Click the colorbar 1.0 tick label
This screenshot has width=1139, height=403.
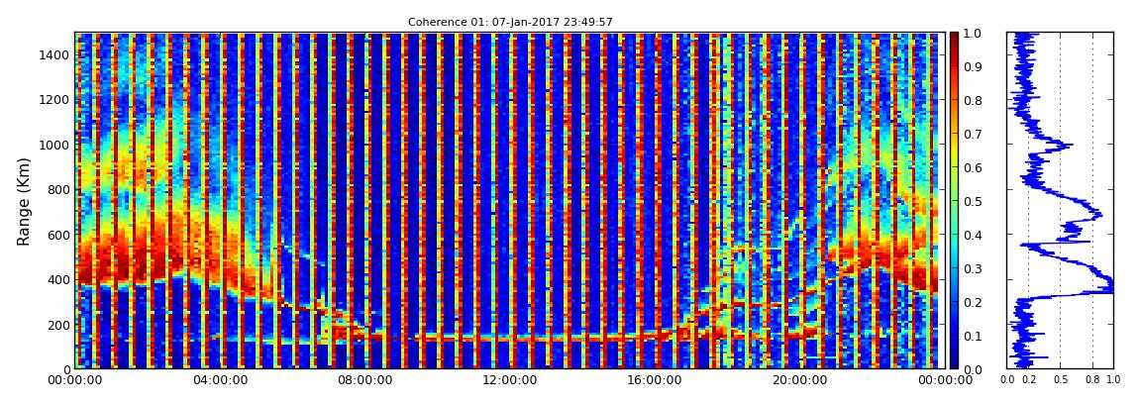point(972,34)
